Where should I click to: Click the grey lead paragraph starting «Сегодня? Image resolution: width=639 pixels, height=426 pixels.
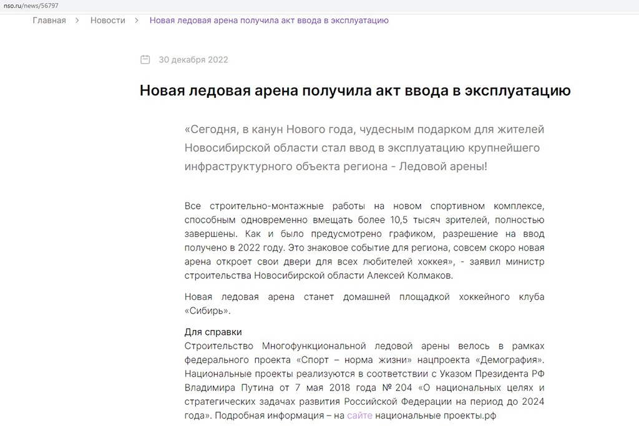click(364, 148)
